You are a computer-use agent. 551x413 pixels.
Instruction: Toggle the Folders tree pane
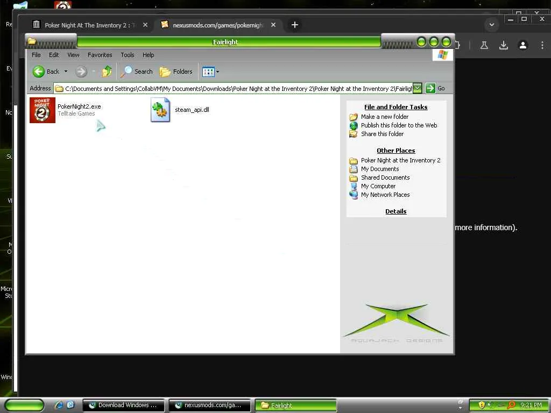point(176,72)
